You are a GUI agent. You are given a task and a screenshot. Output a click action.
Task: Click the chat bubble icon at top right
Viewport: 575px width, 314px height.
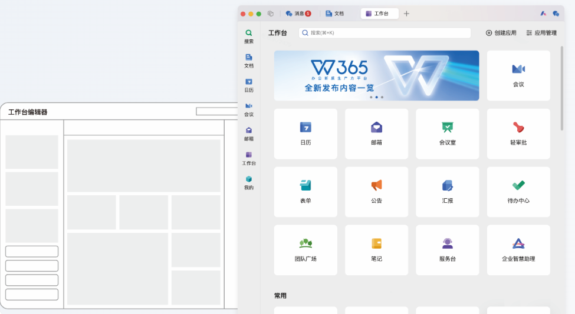[556, 14]
